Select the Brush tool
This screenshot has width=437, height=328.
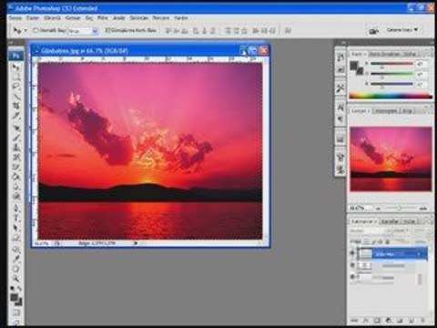[x=15, y=138]
